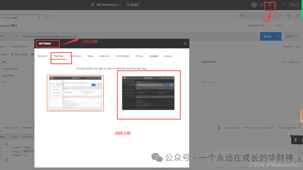Switch to the Add-ons settings tab
Screen dimensions: 303x170
click(105, 56)
